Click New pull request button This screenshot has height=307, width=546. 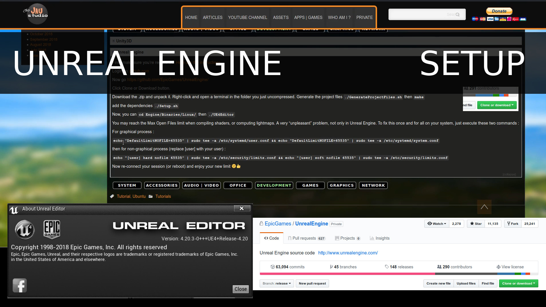pos(312,283)
